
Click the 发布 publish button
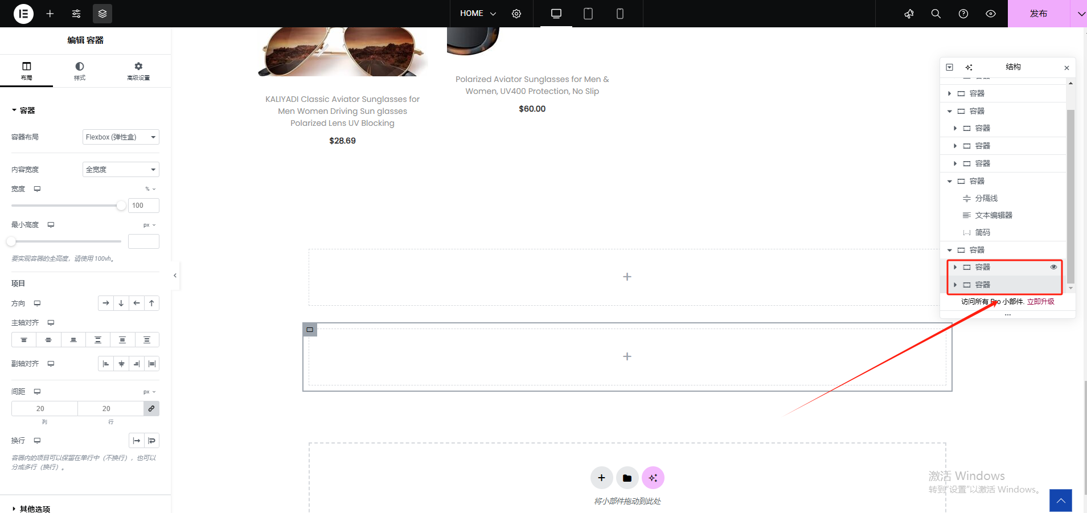tap(1038, 14)
